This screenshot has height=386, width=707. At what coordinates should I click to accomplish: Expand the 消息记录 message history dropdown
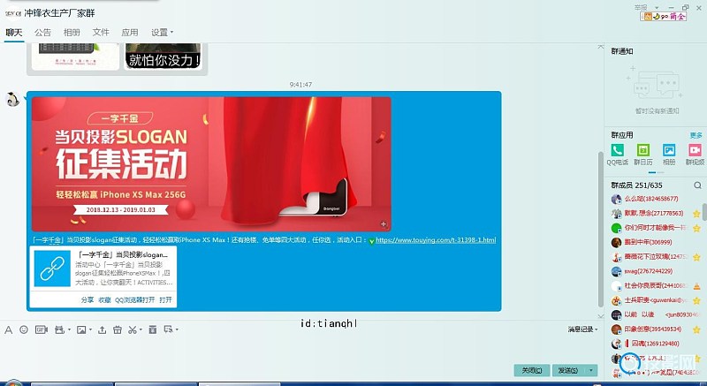click(x=583, y=329)
